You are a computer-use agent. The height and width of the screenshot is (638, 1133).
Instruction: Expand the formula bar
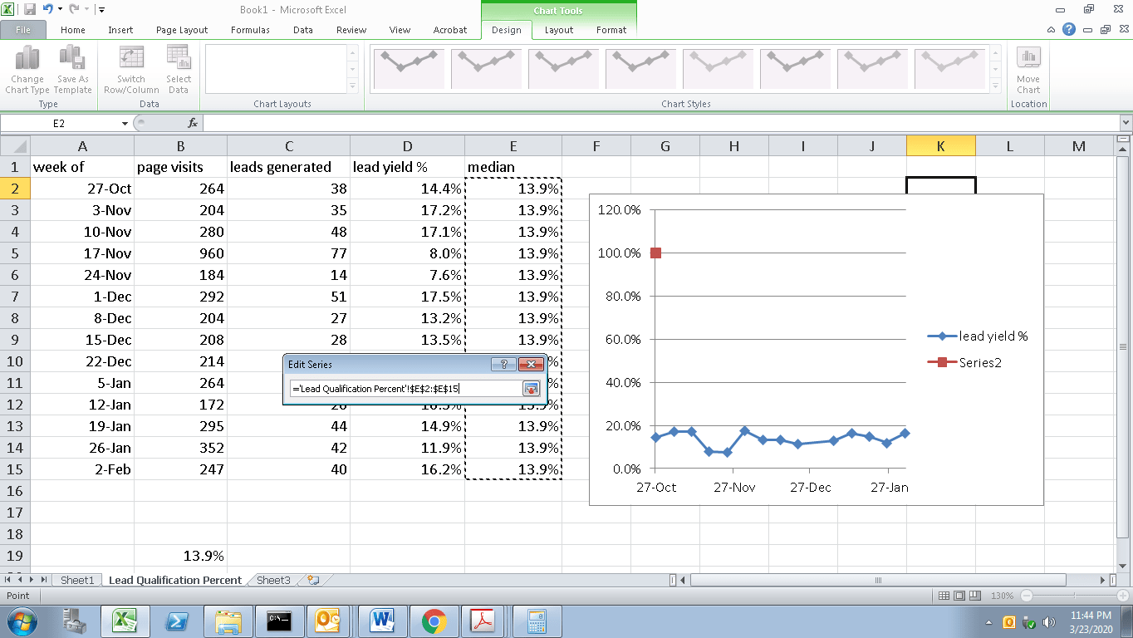pyautogui.click(x=1126, y=123)
